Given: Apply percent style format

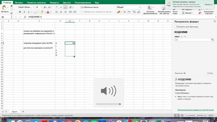Looking at the screenshot, I should pyautogui.click(x=124, y=12).
